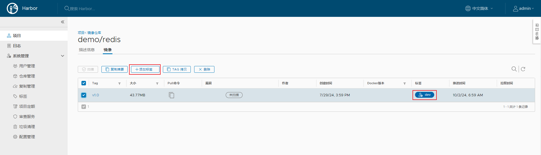Open 项目 in the sidebar
The height and width of the screenshot is (155, 541).
coord(17,36)
